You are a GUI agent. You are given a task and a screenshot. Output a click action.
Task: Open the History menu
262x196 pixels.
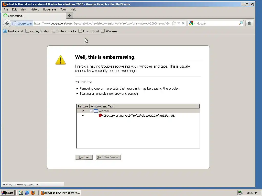[35, 9]
